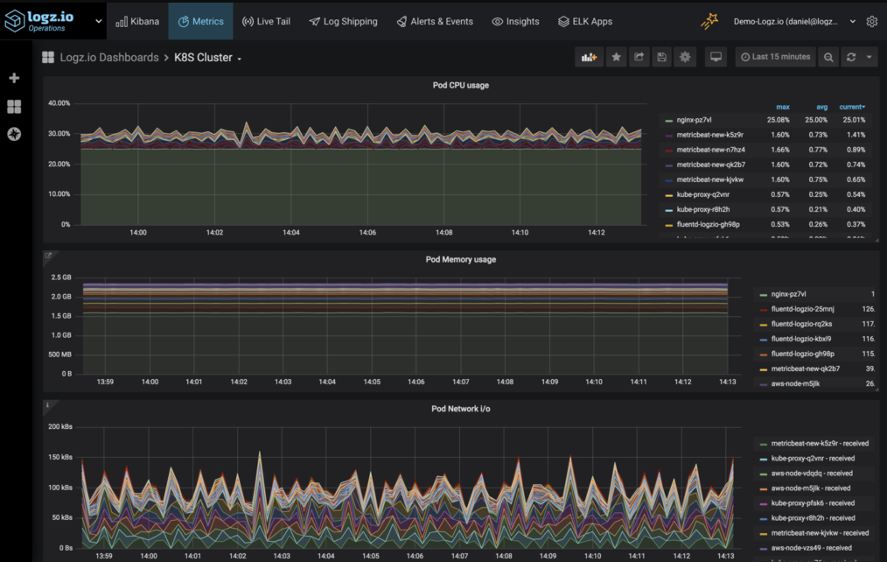
Task: Toggle kube-proxy-r8h2h series in CPU legend
Action: [702, 209]
